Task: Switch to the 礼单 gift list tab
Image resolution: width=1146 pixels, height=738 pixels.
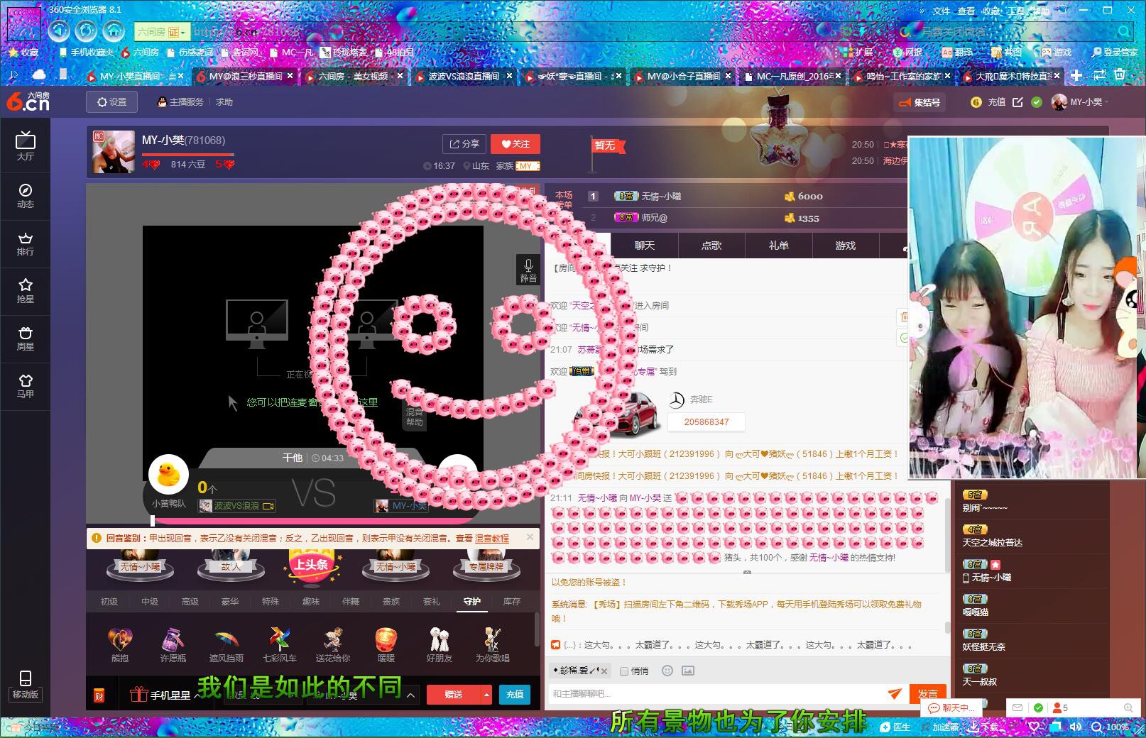Action: click(x=778, y=246)
